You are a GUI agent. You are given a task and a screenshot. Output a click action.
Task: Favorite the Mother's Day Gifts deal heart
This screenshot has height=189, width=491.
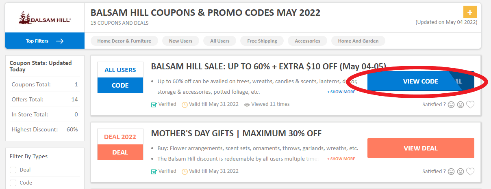tap(470, 172)
